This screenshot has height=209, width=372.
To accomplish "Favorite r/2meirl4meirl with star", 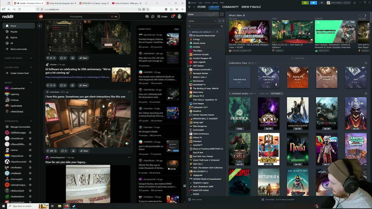I will click(30, 138).
